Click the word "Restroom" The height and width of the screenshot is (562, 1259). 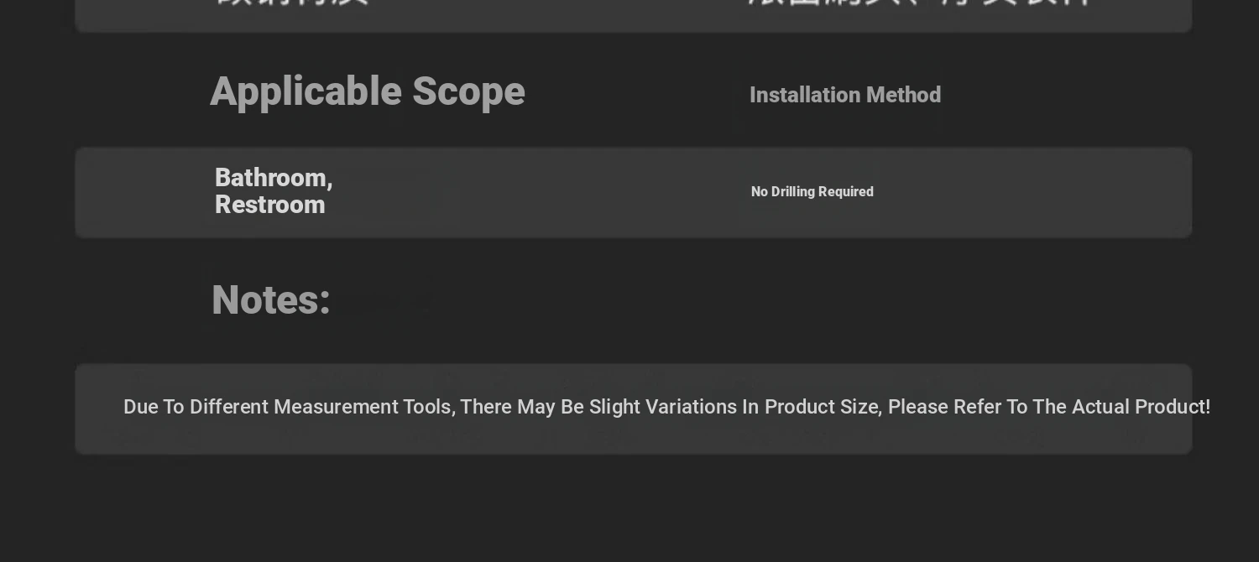[270, 206]
